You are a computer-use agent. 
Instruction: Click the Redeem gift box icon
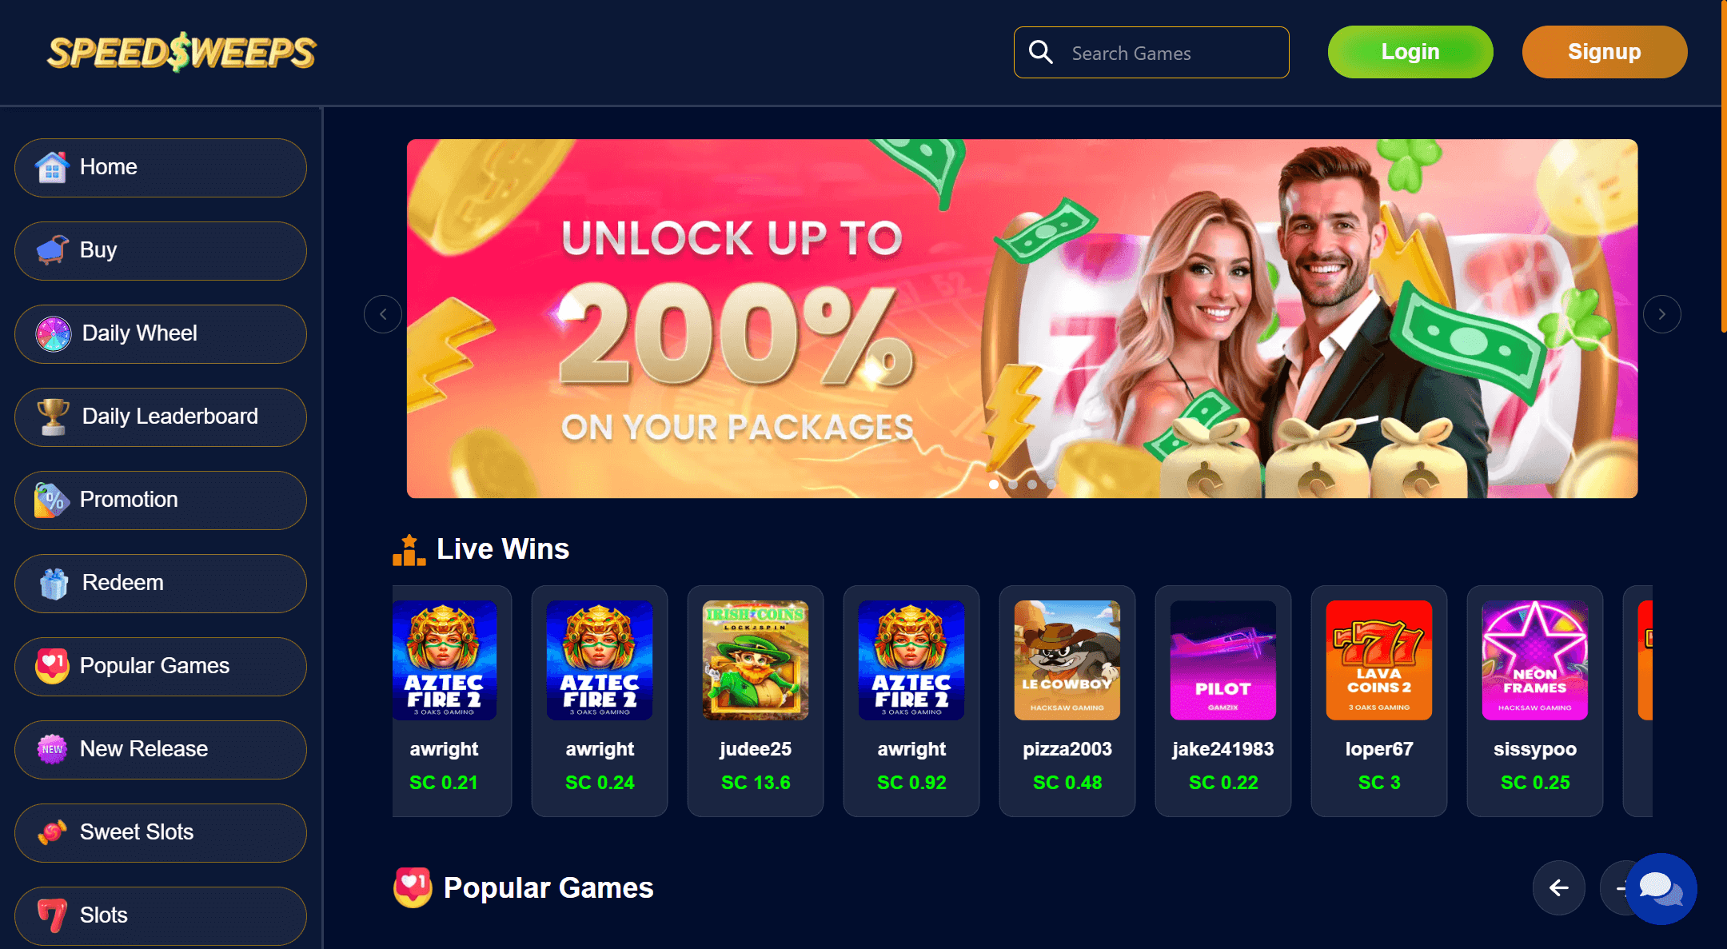pos(54,583)
